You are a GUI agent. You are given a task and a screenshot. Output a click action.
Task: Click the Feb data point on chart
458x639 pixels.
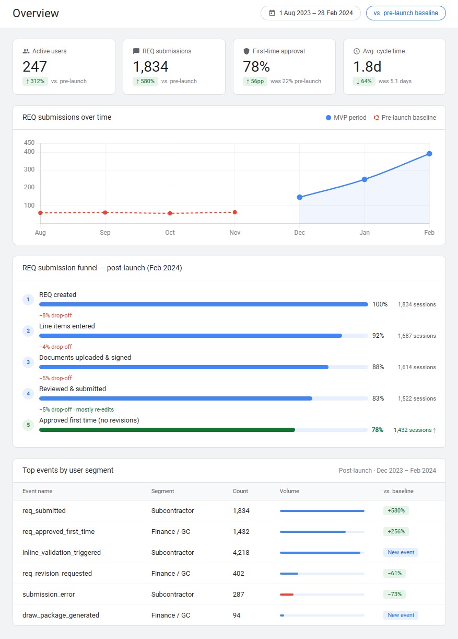(429, 154)
